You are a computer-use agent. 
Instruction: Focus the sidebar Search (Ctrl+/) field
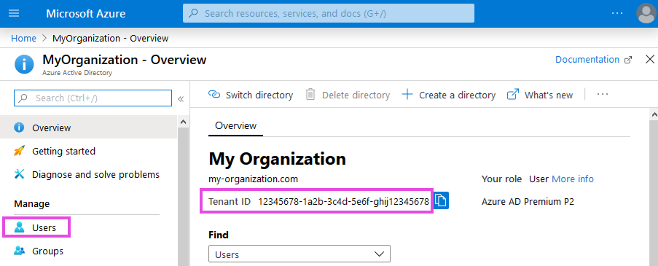pos(93,98)
